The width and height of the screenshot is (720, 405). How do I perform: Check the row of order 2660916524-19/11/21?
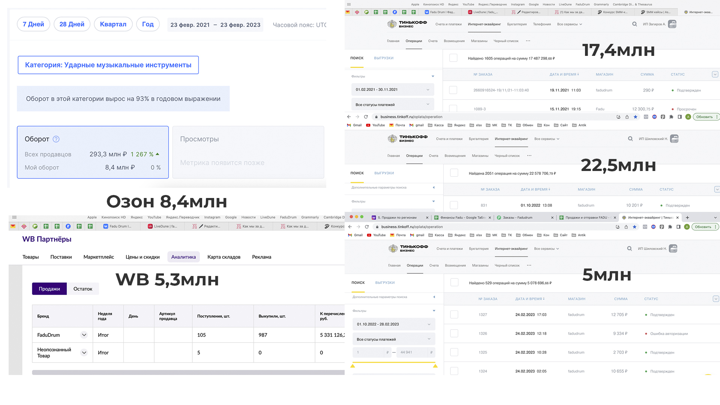453,90
